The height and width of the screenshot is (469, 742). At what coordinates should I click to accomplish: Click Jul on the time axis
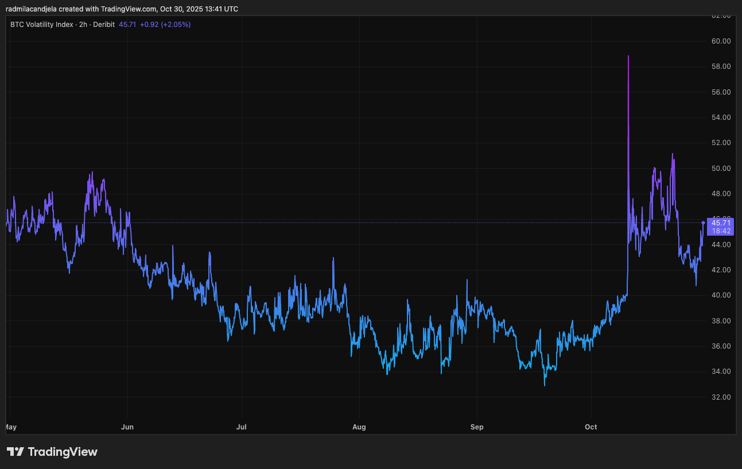coord(242,427)
